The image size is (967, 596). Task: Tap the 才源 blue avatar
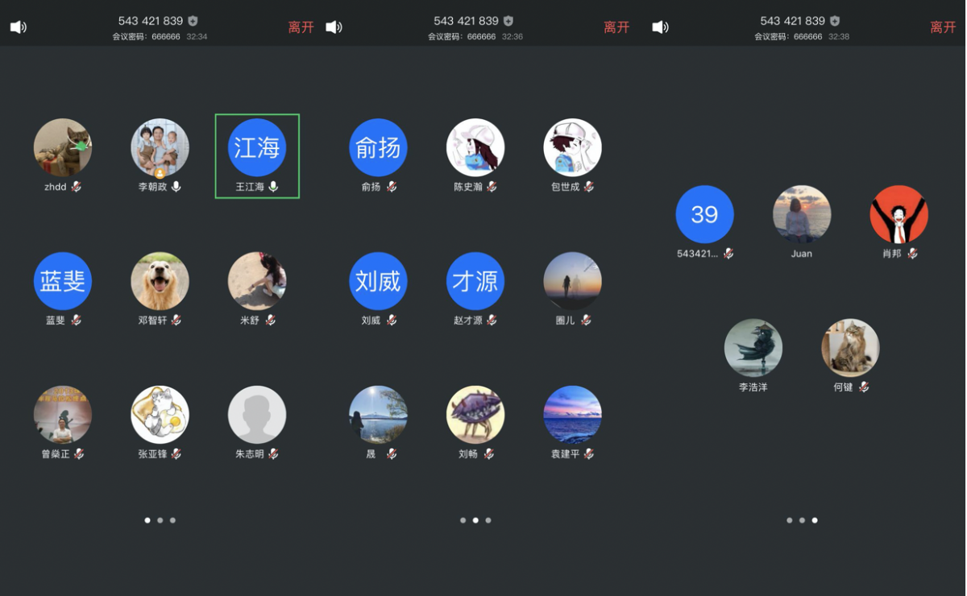(475, 281)
